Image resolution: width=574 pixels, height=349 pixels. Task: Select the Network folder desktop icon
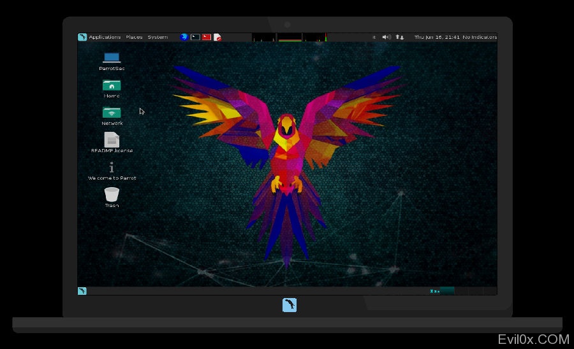(x=112, y=116)
